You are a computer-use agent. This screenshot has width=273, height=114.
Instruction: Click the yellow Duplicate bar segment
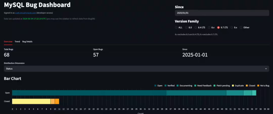coord(31,101)
